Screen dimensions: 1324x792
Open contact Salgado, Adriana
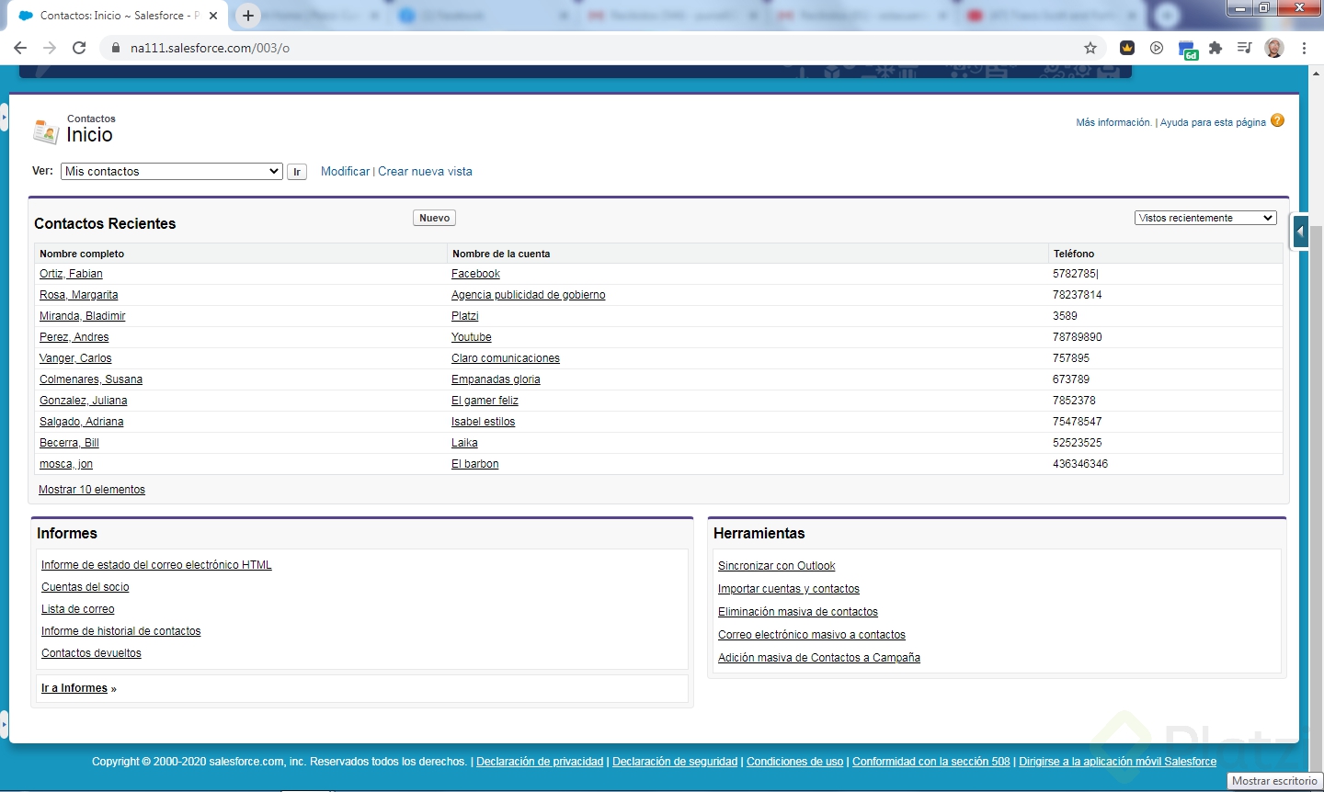click(81, 422)
